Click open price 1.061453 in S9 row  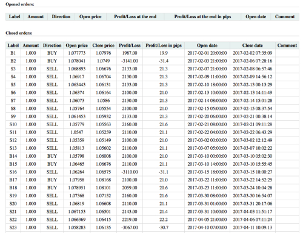[x=77, y=116]
